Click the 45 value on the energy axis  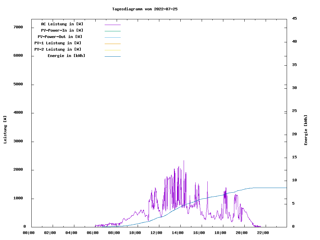(x=294, y=18)
